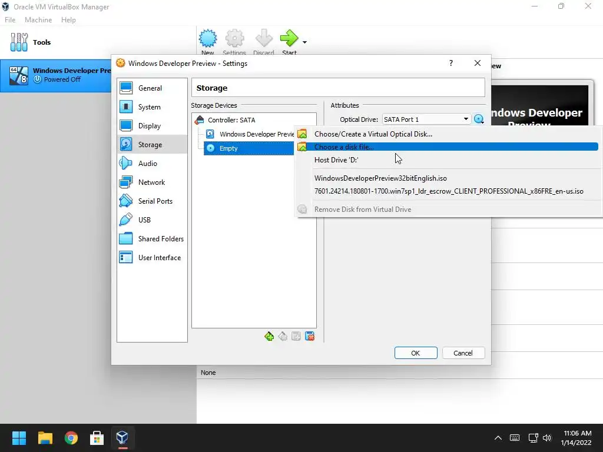The image size is (603, 452).
Task: Click the touch keyboard tray icon
Action: tap(515, 438)
